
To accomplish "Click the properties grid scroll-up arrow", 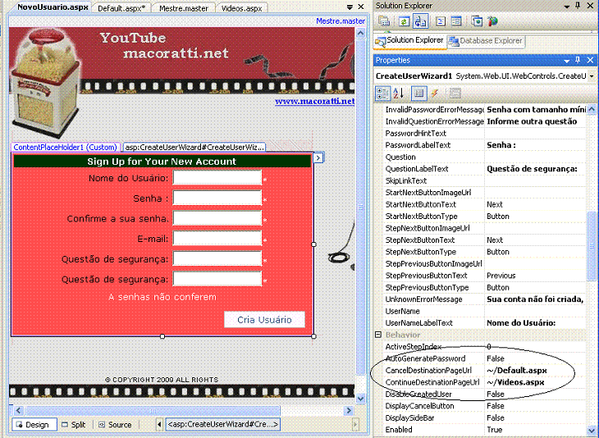I will tap(592, 110).
